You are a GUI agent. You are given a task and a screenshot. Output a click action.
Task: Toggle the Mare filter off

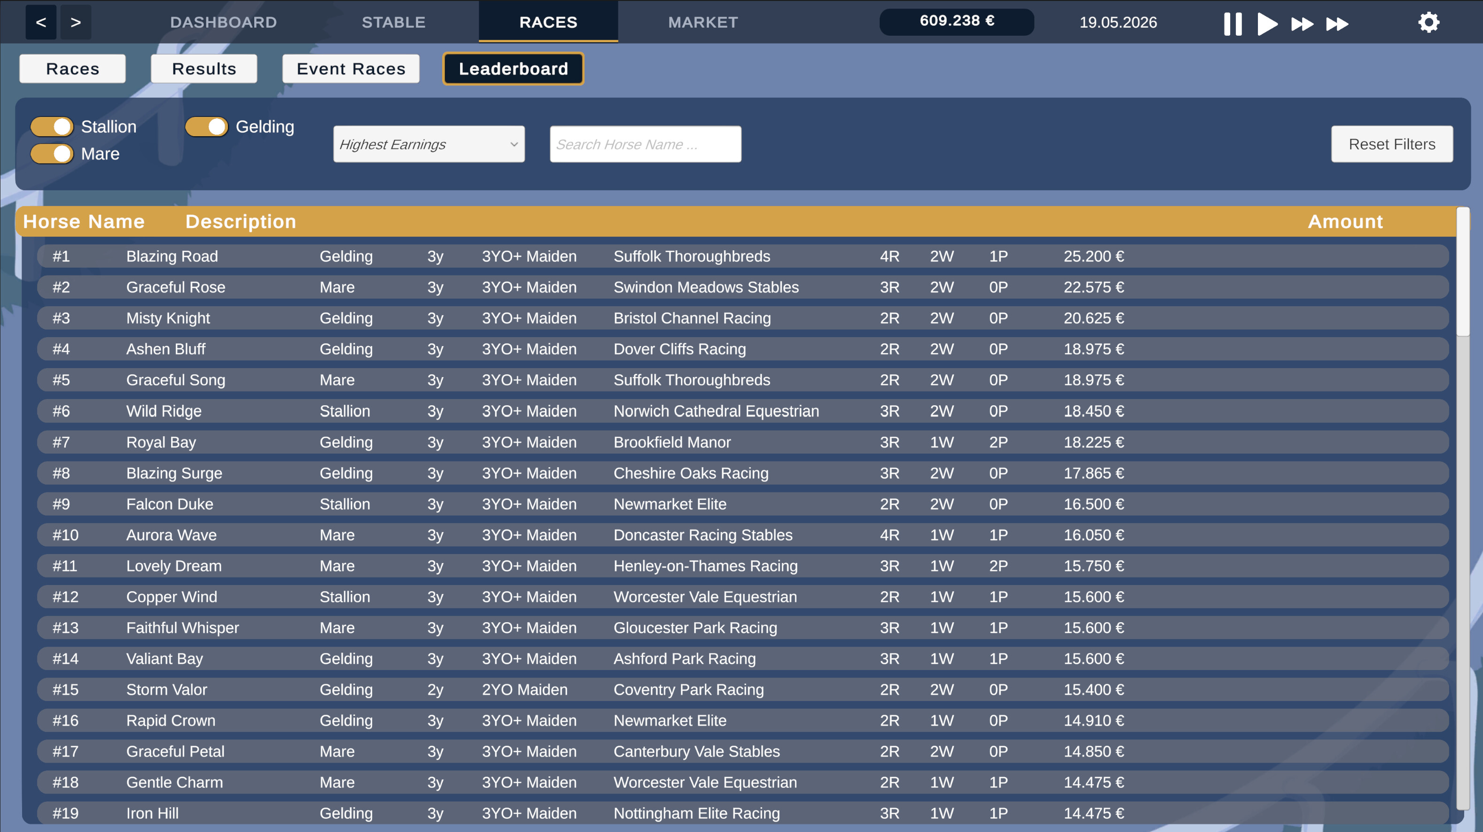pos(52,154)
